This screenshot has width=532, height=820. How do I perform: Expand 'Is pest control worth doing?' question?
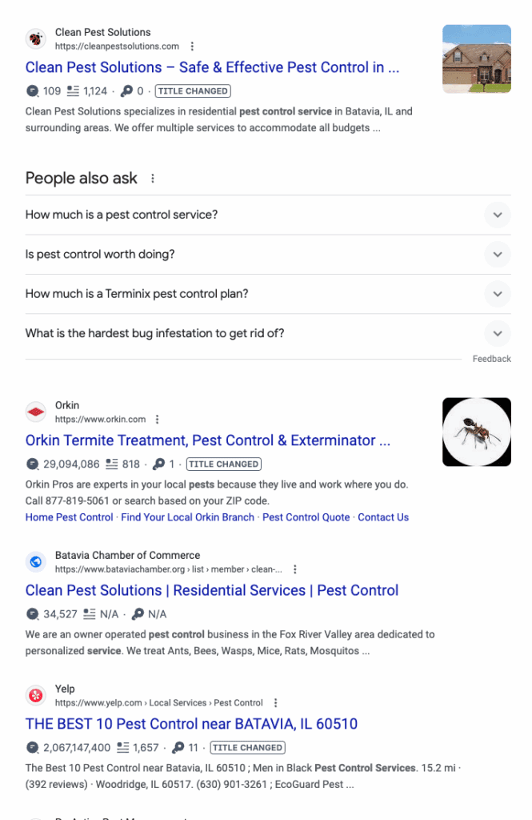[x=268, y=255]
